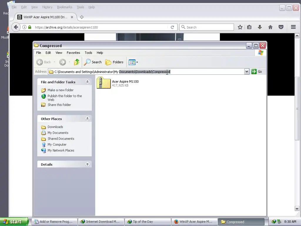Open a new Firefox tab
The height and width of the screenshot is (226, 301).
tap(82, 17)
